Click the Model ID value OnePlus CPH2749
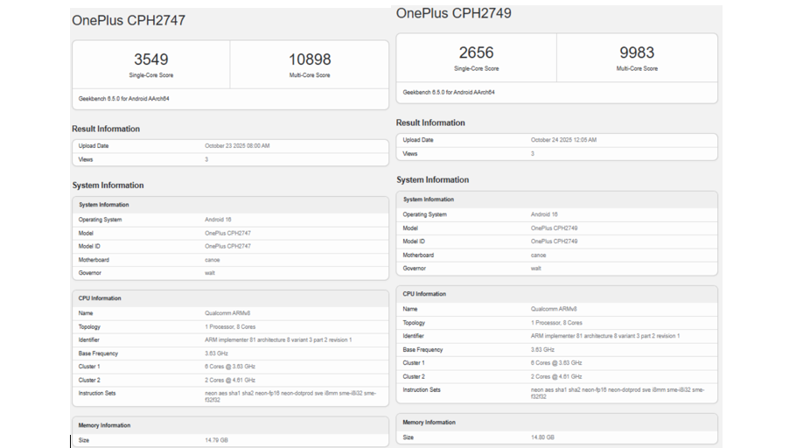Screen dimensions: 796x448 pos(554,241)
